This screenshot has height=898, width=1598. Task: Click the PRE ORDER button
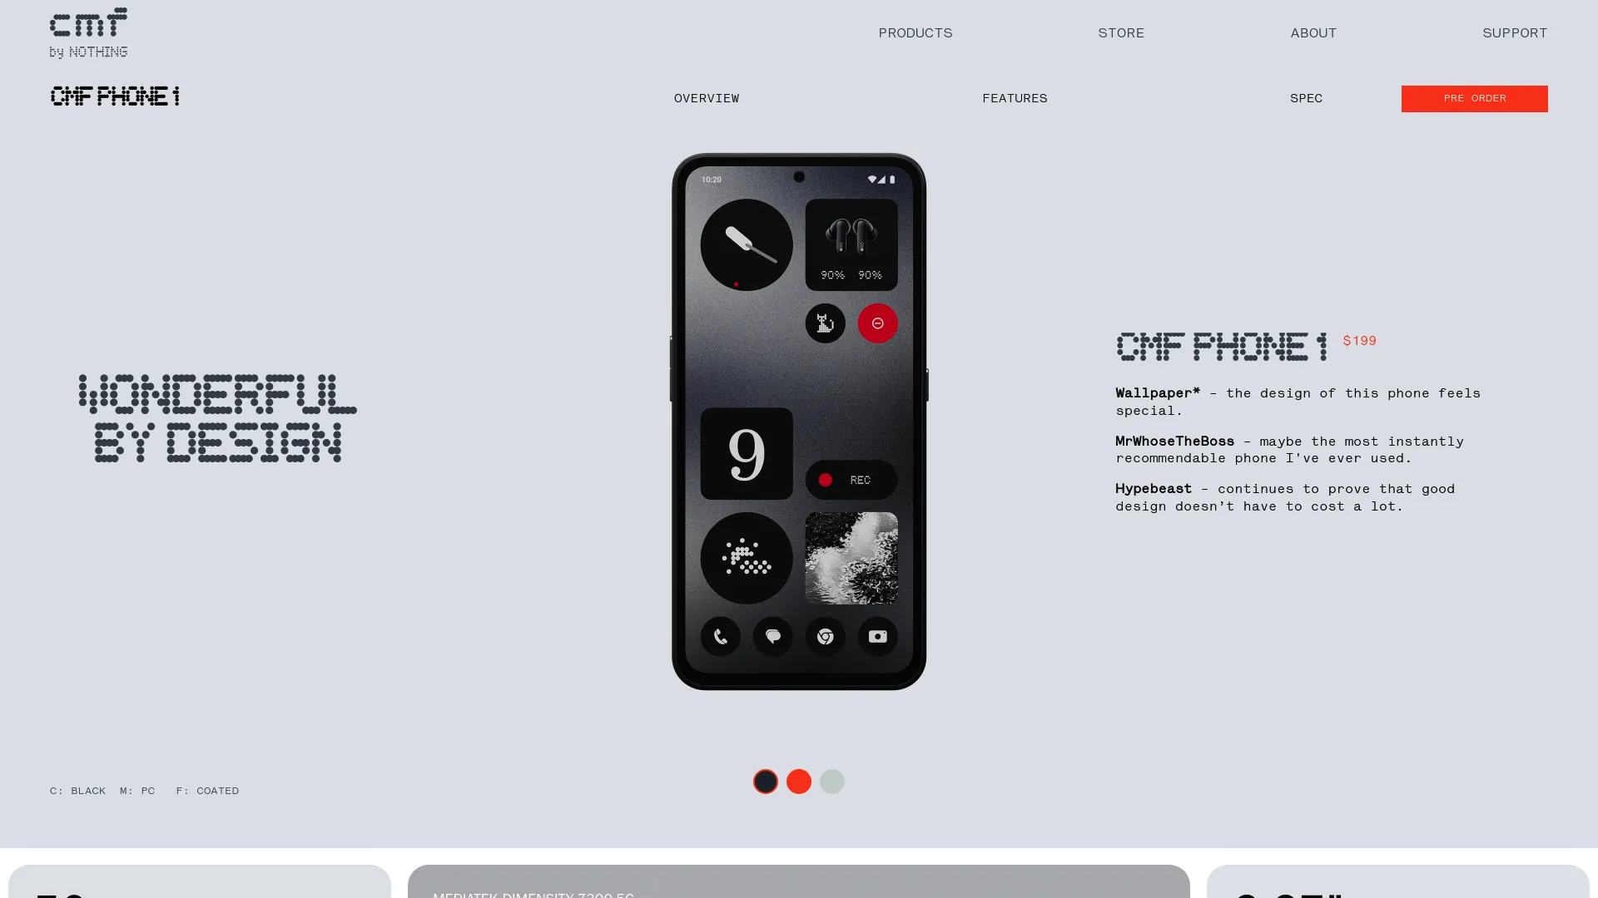coord(1474,97)
